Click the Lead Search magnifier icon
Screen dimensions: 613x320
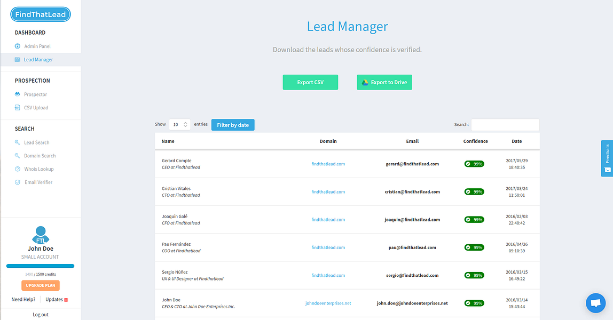coord(17,142)
